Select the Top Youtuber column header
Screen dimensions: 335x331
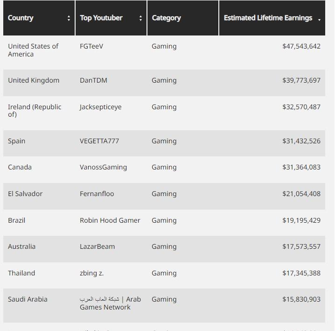click(101, 18)
